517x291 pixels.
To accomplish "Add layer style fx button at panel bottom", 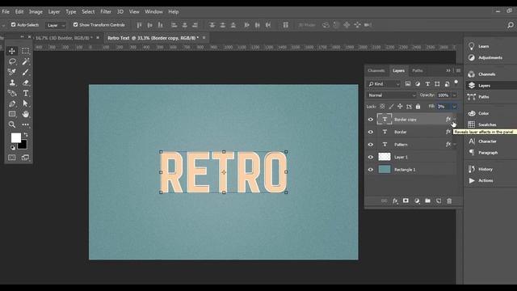I will (x=395, y=201).
